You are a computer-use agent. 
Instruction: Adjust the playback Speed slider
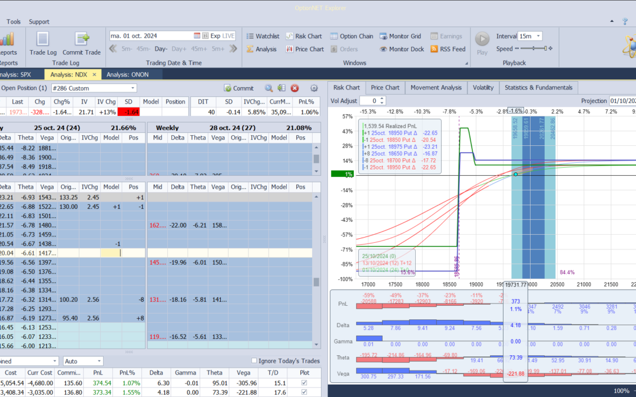[x=534, y=49]
